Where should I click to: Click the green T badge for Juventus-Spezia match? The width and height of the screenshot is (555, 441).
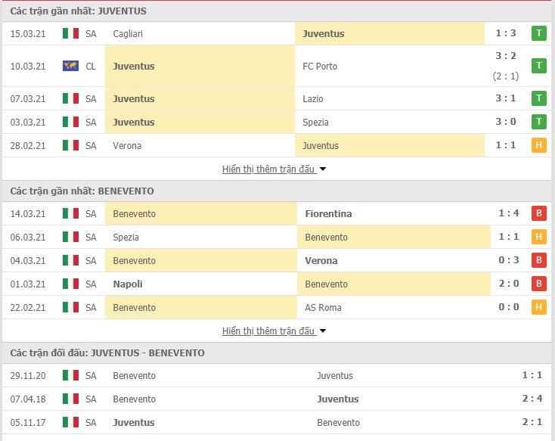538,122
